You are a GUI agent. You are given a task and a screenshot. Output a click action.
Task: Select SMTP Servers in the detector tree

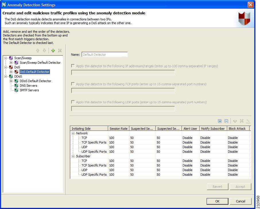[29, 90]
